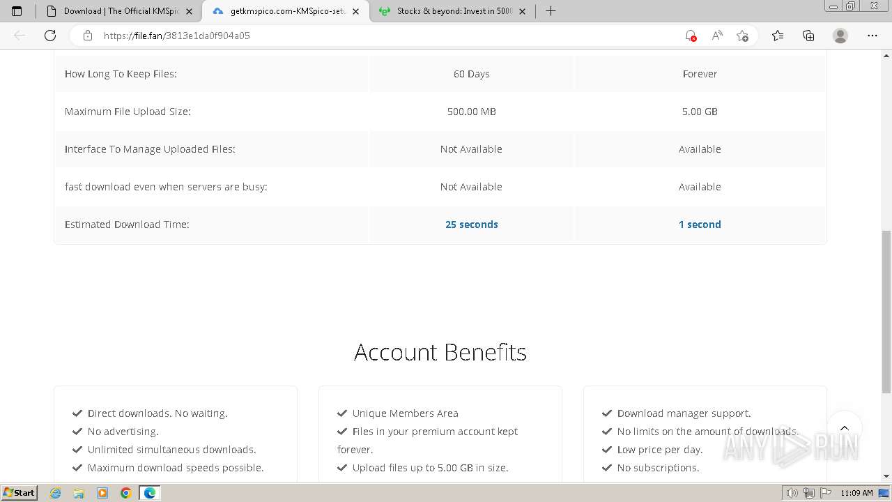Click Interface To Manage Uploaded Files label

pyautogui.click(x=150, y=149)
